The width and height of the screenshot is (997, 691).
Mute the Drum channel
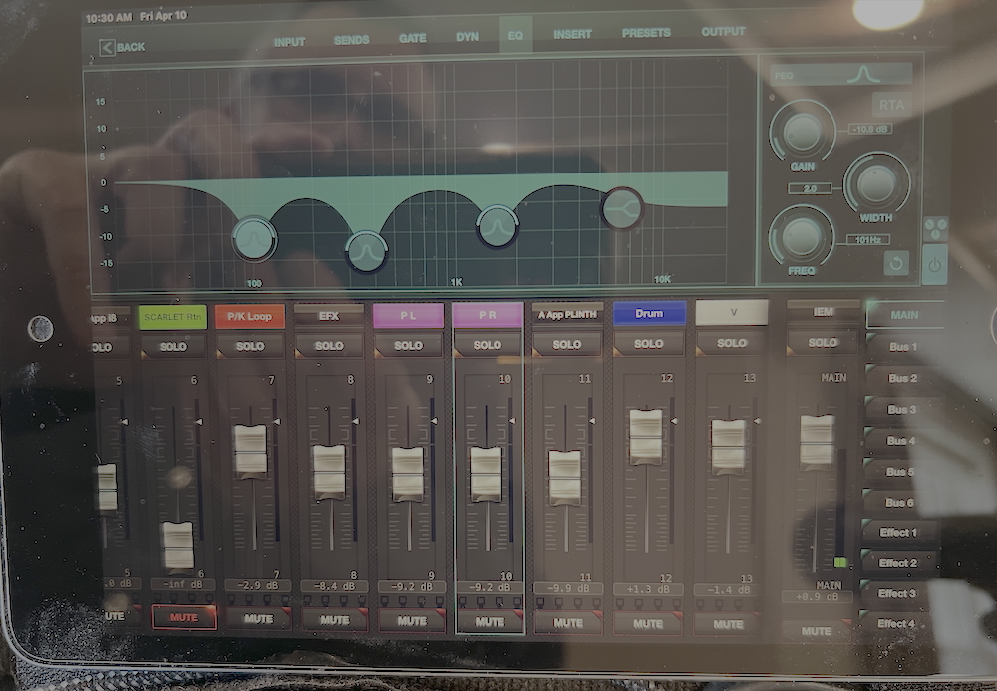648,623
